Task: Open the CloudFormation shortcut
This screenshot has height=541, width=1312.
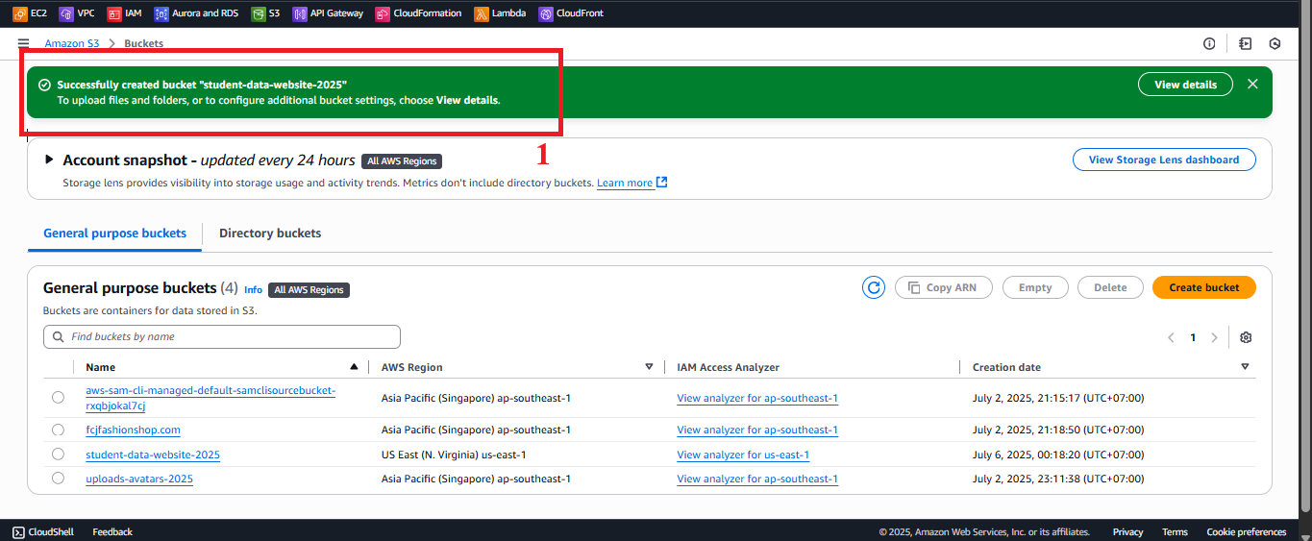Action: pos(419,13)
